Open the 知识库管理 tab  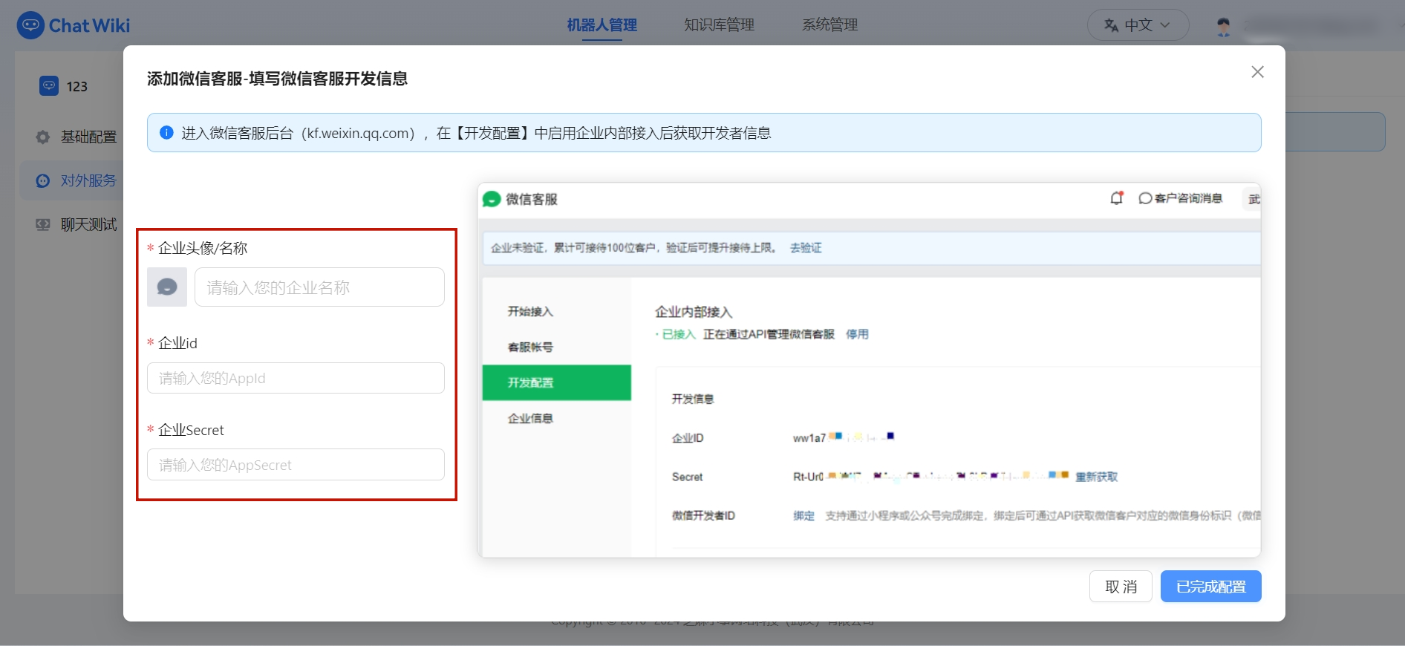(x=719, y=25)
